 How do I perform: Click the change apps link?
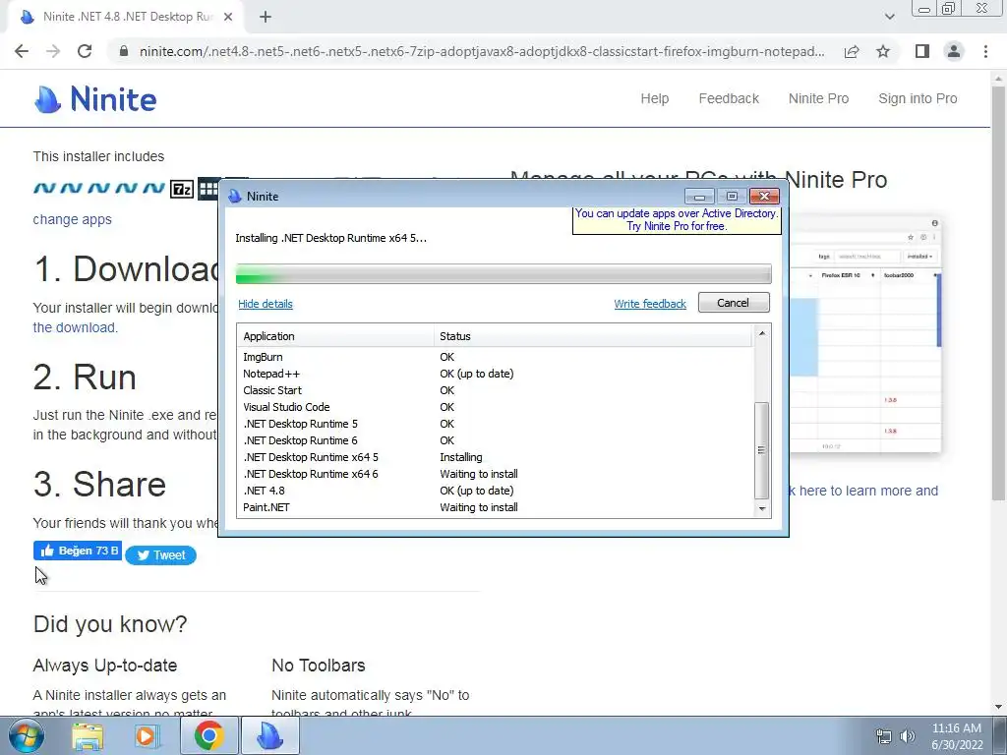pos(72,219)
